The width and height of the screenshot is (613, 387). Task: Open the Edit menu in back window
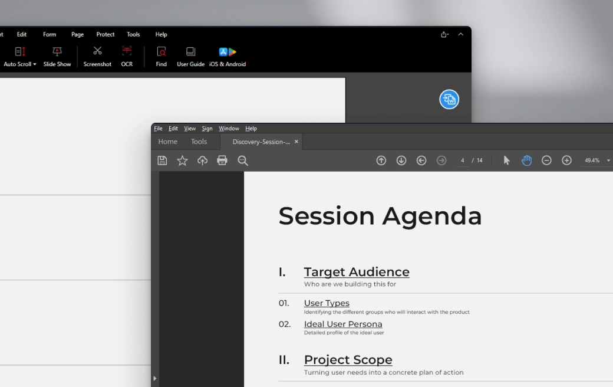(21, 34)
